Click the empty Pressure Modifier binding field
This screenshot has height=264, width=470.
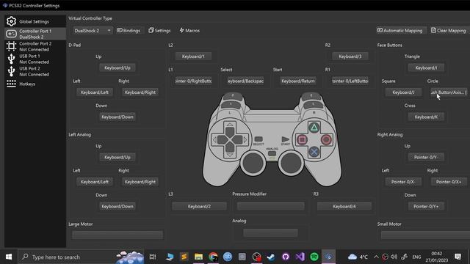pos(271,206)
